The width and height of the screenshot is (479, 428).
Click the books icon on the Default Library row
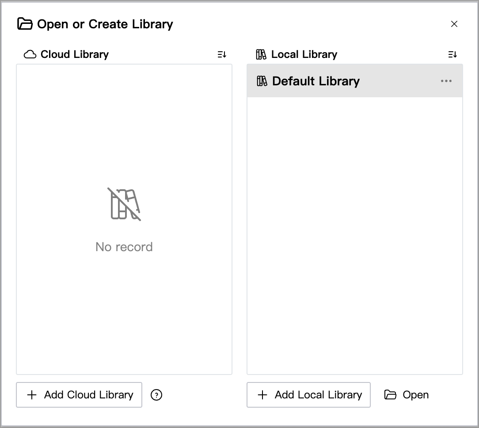262,81
